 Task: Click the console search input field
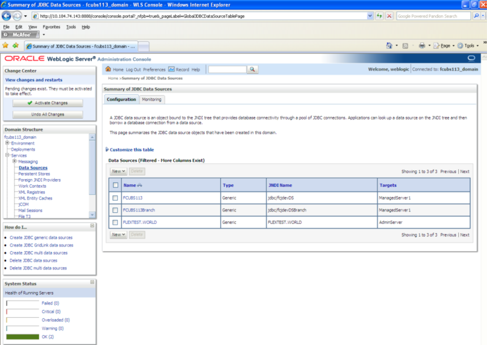(x=227, y=69)
